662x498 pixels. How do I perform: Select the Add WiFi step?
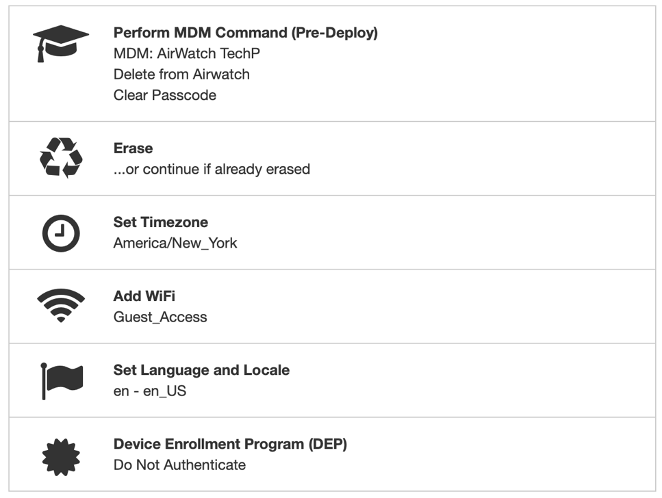coord(144,296)
